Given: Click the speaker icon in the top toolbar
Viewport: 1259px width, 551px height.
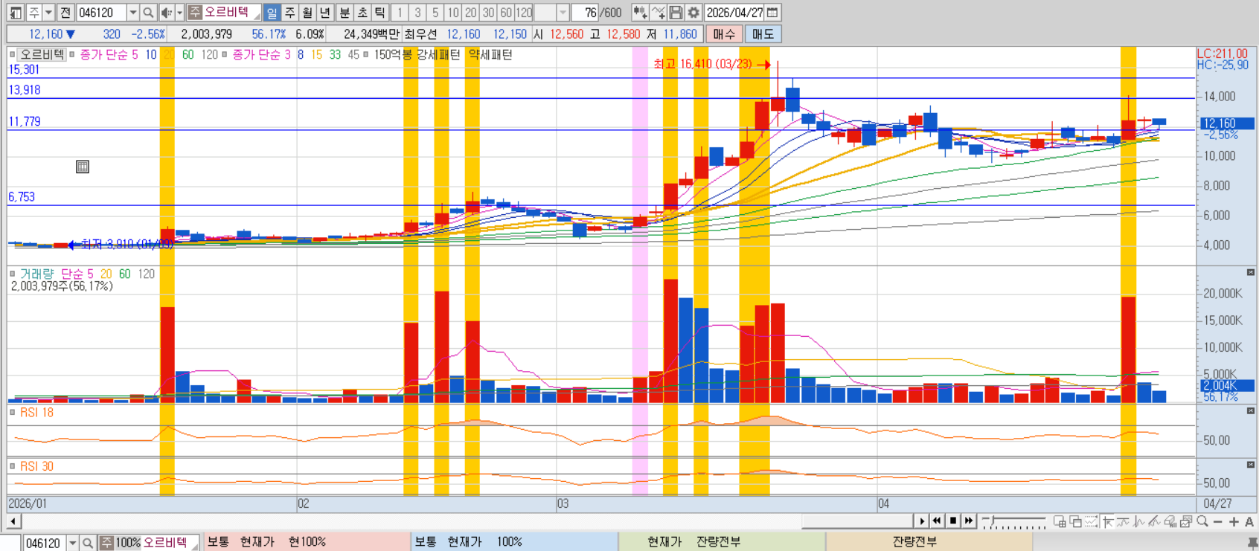Looking at the screenshot, I should [x=166, y=13].
